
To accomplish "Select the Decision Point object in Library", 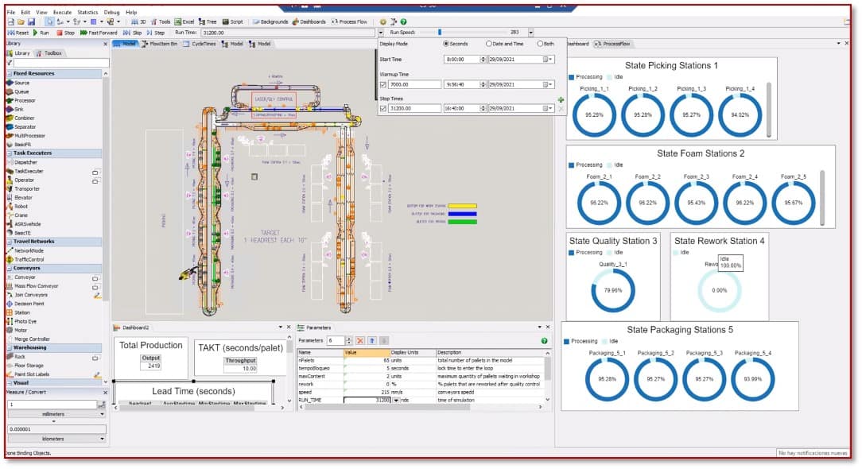I will coord(25,304).
